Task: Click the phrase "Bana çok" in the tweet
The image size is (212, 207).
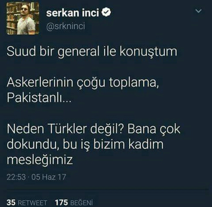Action: click(x=154, y=129)
